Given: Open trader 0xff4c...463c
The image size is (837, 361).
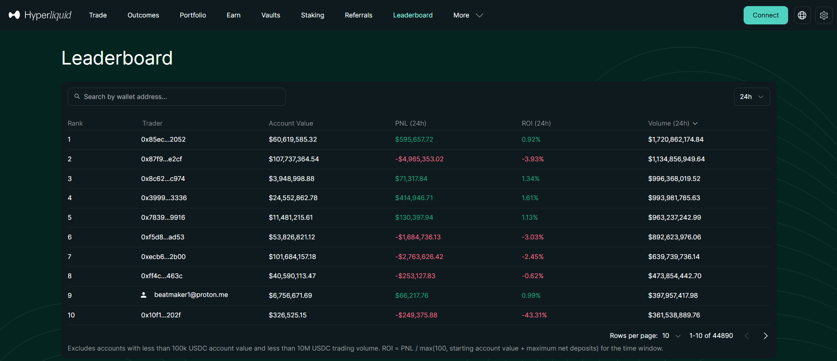Looking at the screenshot, I should point(161,276).
